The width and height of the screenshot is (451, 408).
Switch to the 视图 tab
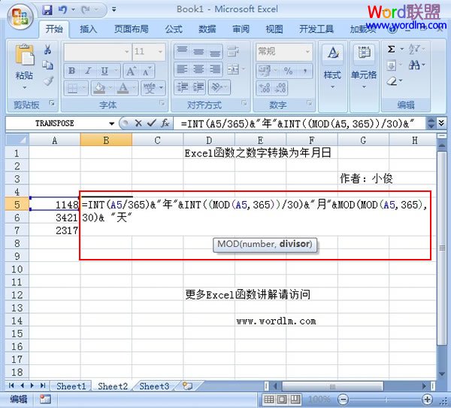pos(274,29)
